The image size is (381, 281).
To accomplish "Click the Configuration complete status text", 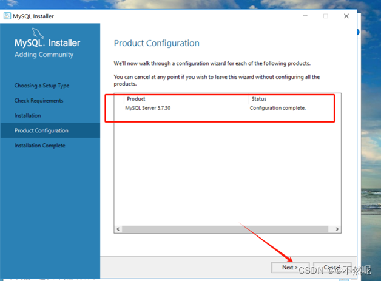I will point(278,108).
